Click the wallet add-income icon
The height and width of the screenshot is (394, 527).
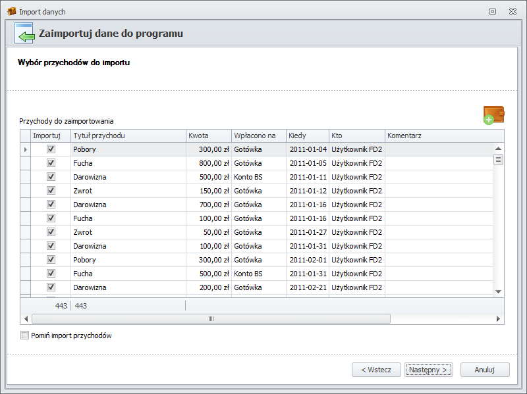[x=493, y=114]
